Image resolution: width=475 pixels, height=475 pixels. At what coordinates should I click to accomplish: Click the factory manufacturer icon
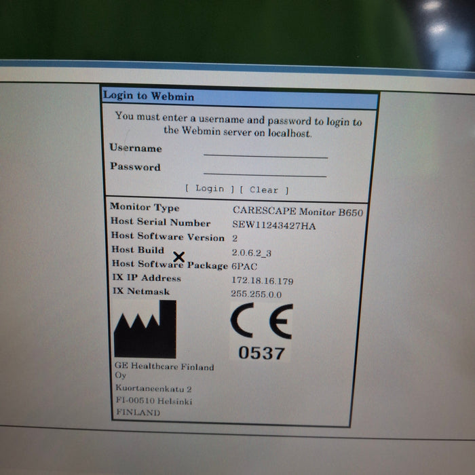coord(145,330)
